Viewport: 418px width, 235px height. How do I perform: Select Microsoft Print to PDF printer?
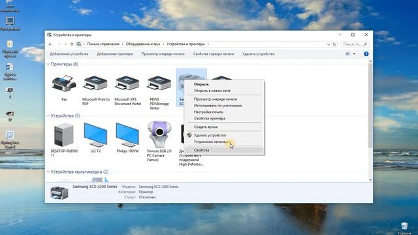click(x=95, y=83)
